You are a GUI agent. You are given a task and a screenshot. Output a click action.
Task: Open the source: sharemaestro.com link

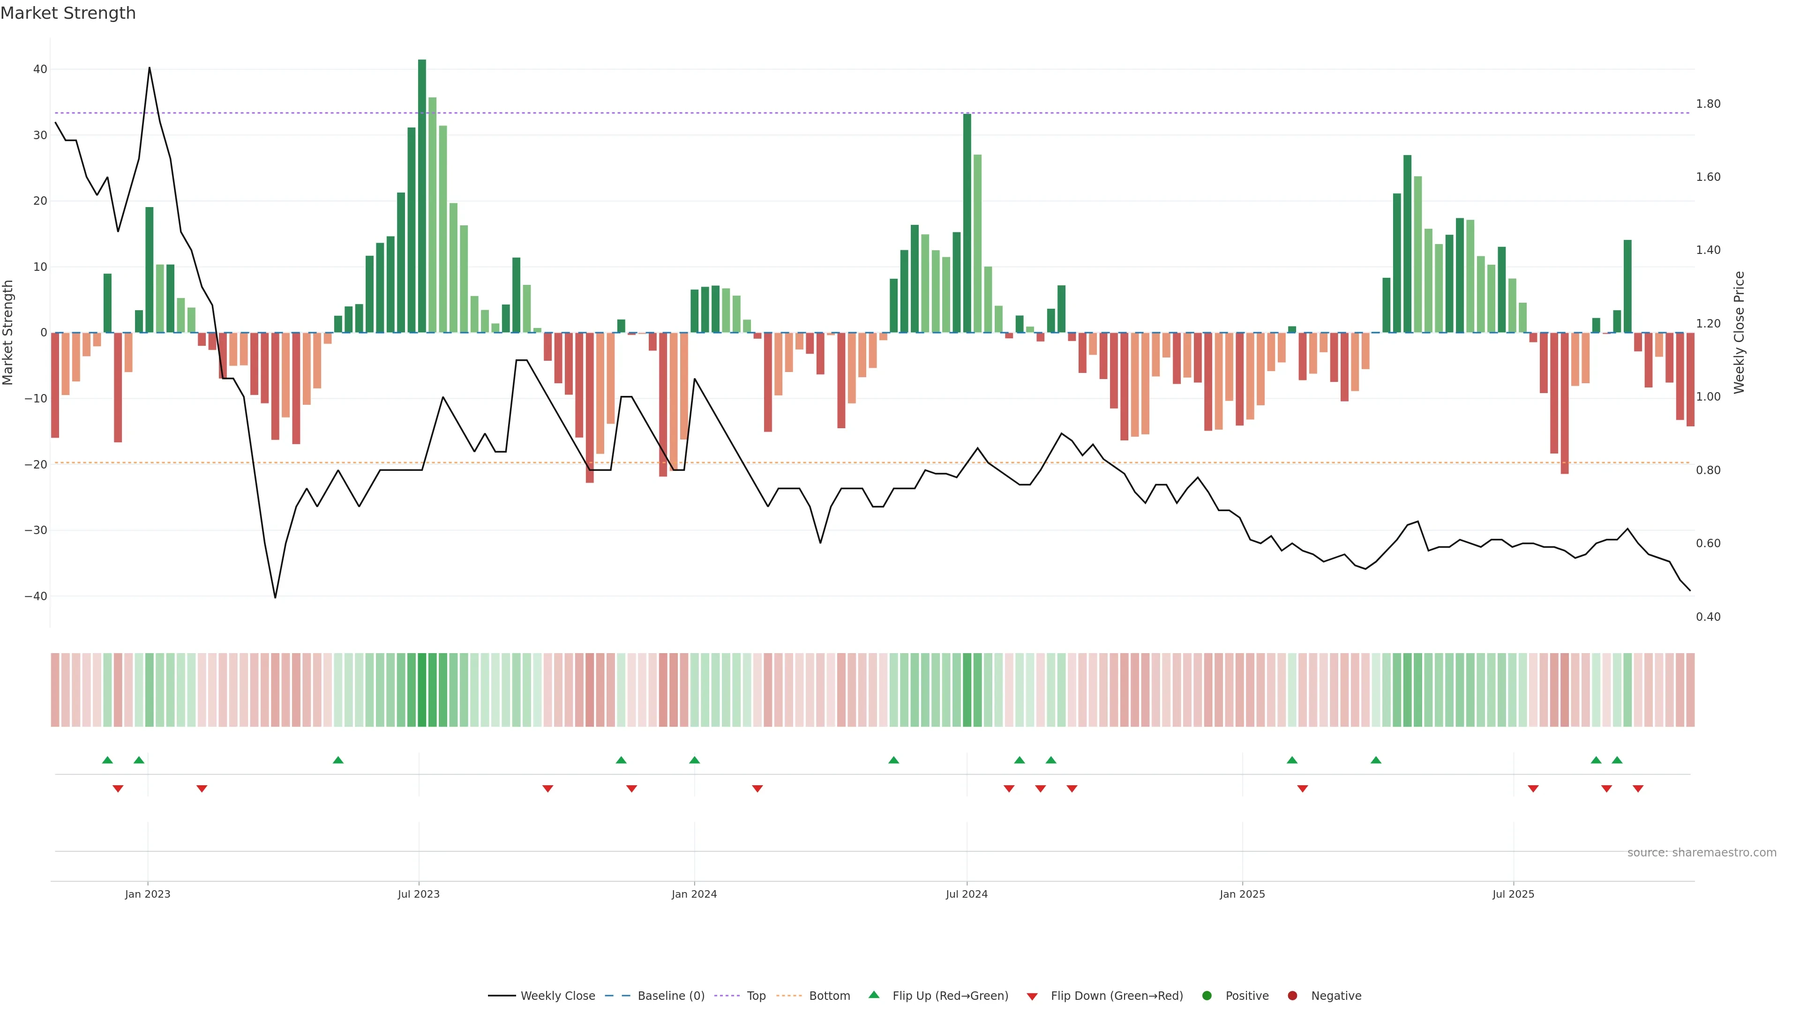pyautogui.click(x=1702, y=853)
